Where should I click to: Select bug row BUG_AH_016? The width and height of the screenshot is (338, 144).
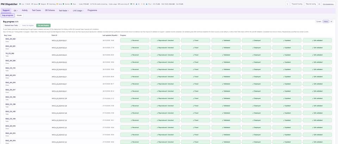[x=169, y=127]
